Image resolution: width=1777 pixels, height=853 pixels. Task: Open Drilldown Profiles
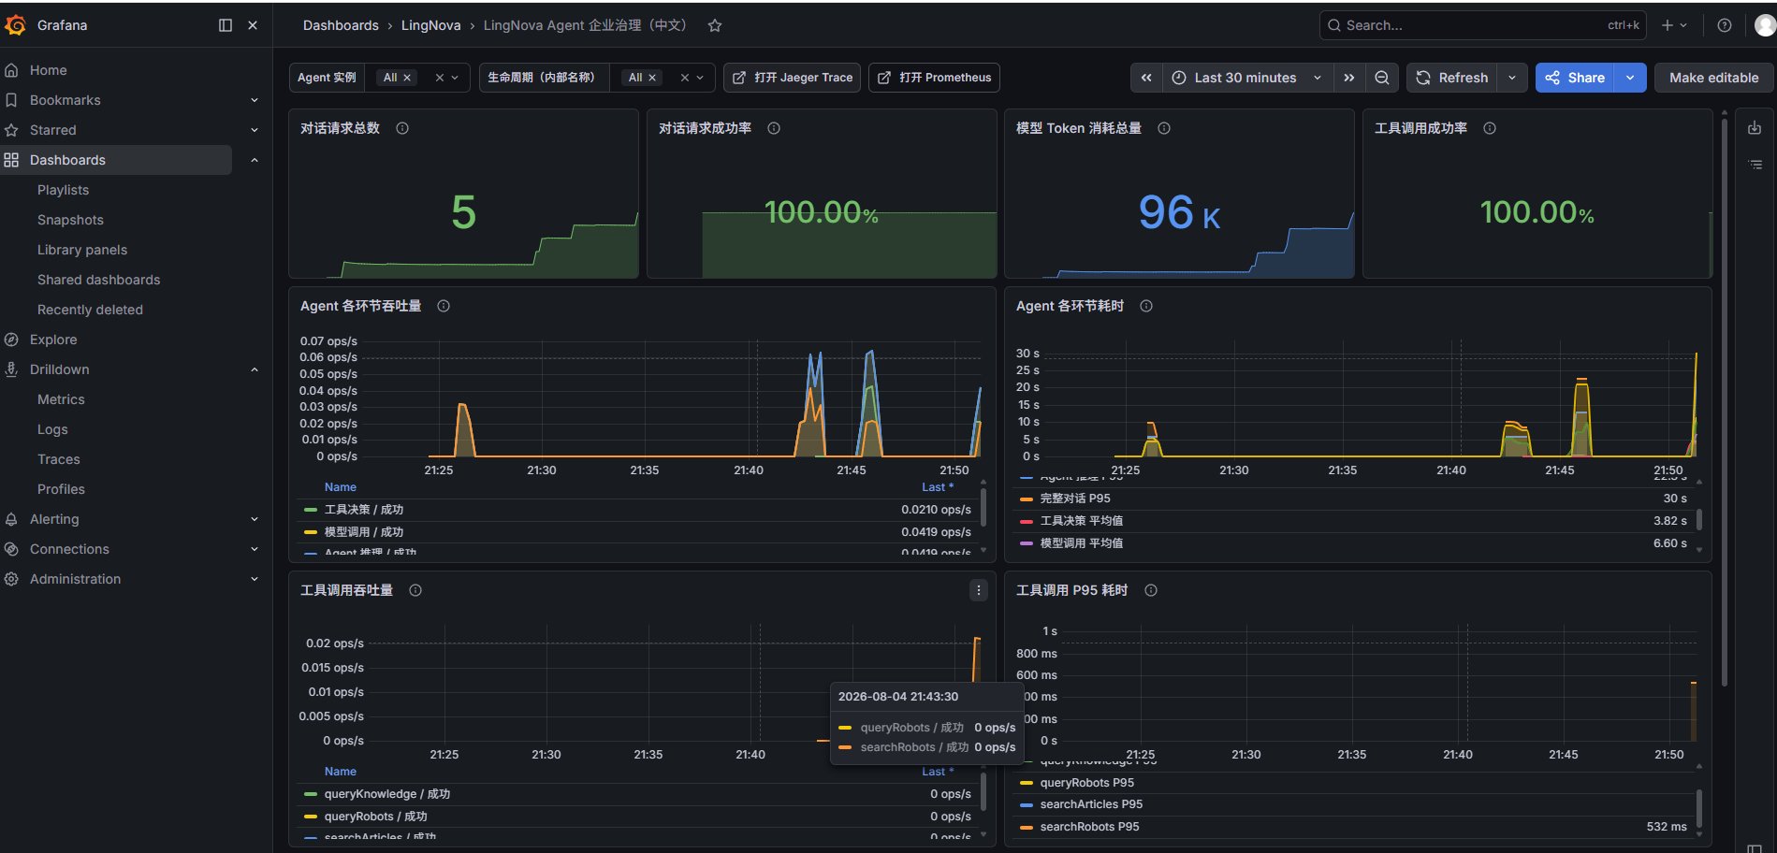61,489
